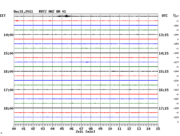Click the "14" minute tick label

148,129
